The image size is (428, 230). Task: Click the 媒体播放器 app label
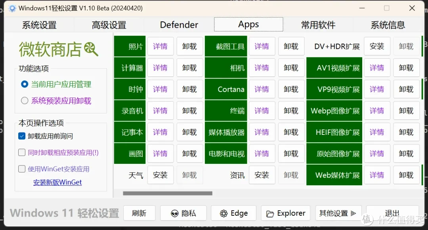coord(226,132)
